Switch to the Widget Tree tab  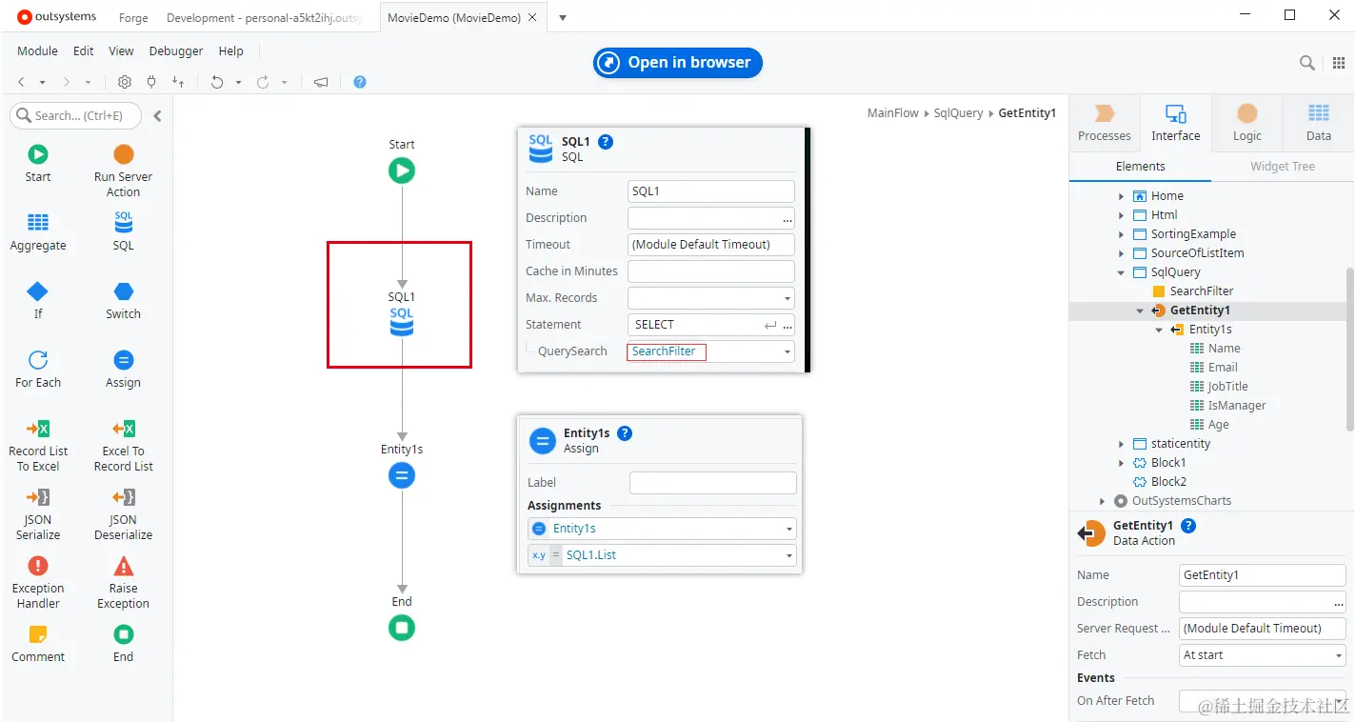[x=1282, y=167]
